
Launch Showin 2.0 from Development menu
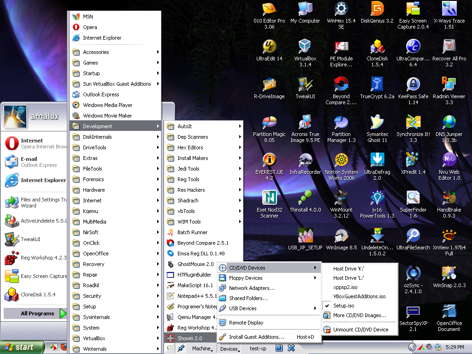(x=191, y=338)
